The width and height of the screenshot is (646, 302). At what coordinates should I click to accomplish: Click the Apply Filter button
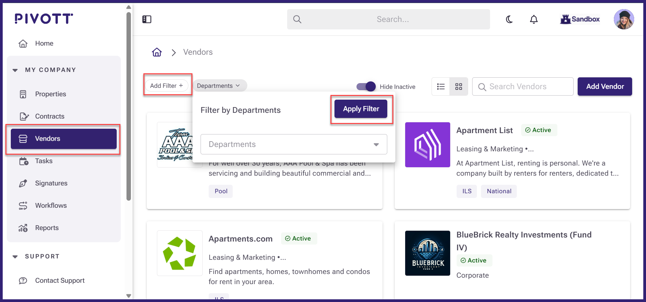[x=361, y=109]
